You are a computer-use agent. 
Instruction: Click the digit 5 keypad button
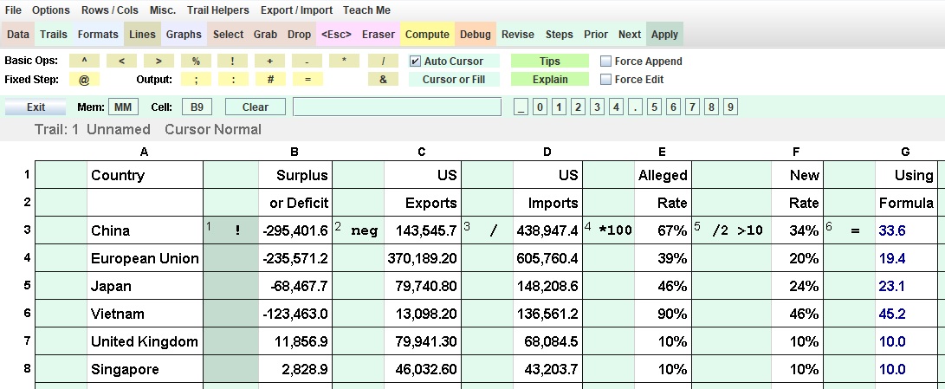point(654,107)
